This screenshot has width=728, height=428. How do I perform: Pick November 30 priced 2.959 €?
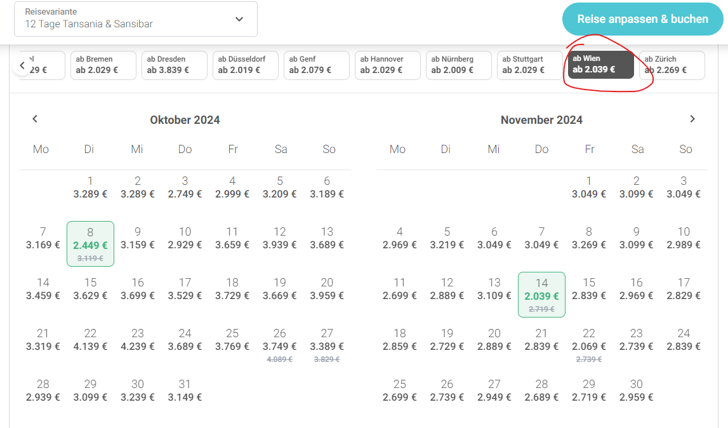pyautogui.click(x=637, y=391)
